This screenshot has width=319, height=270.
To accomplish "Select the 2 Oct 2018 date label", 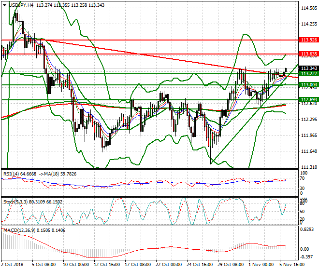I will (x=12, y=265).
